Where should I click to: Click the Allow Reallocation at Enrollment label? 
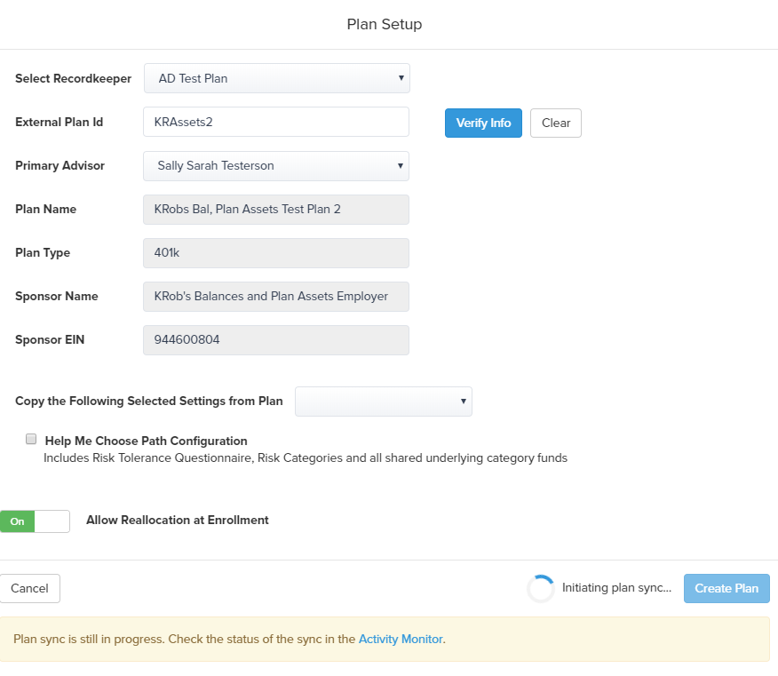click(x=178, y=521)
